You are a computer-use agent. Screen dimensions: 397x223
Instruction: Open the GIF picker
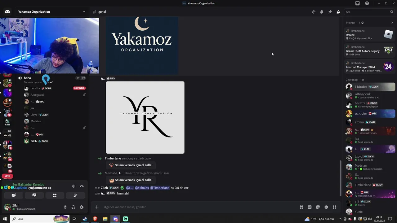click(x=310, y=207)
